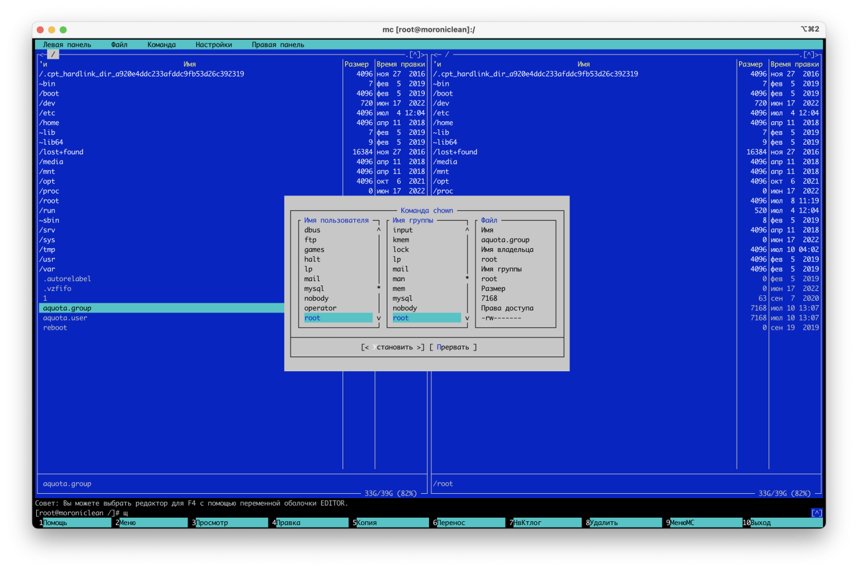The image size is (858, 571).
Task: Select user mail in user list
Action: coord(313,279)
